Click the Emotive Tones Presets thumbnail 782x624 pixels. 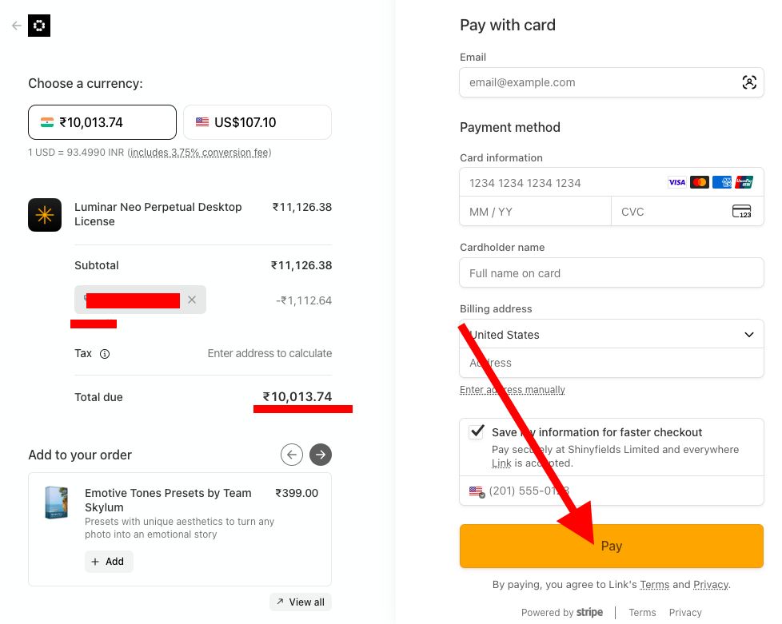[57, 503]
